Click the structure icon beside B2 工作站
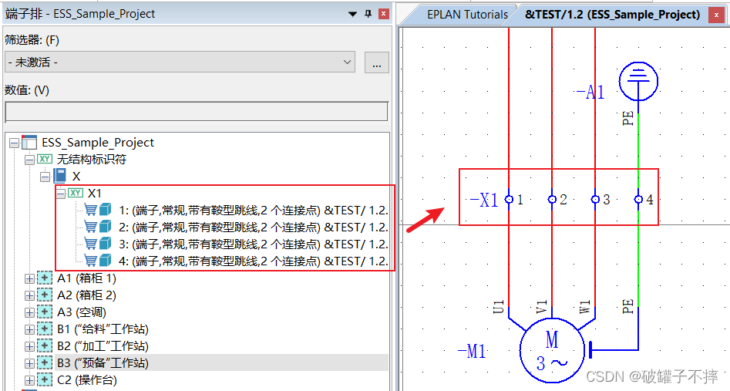The height and width of the screenshot is (391, 730). point(45,345)
